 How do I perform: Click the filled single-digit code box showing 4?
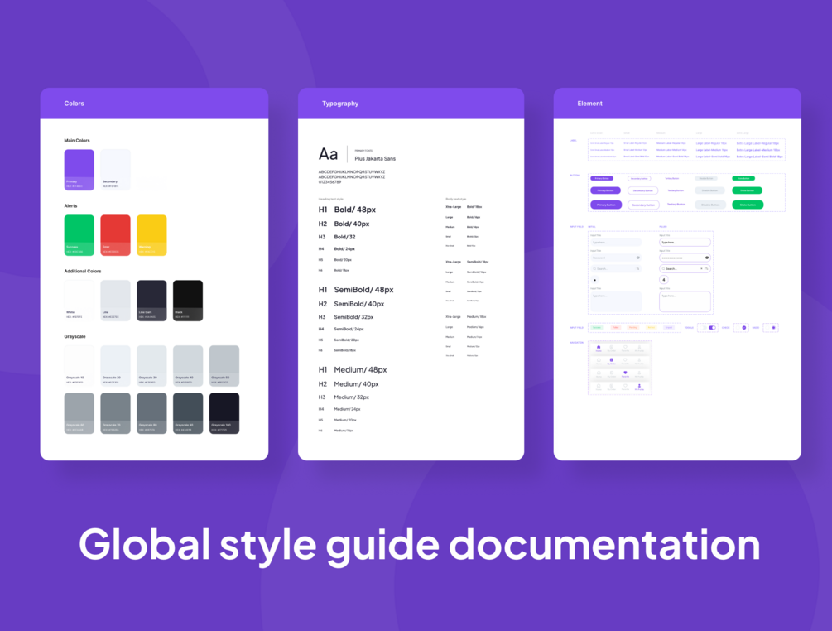click(x=664, y=280)
